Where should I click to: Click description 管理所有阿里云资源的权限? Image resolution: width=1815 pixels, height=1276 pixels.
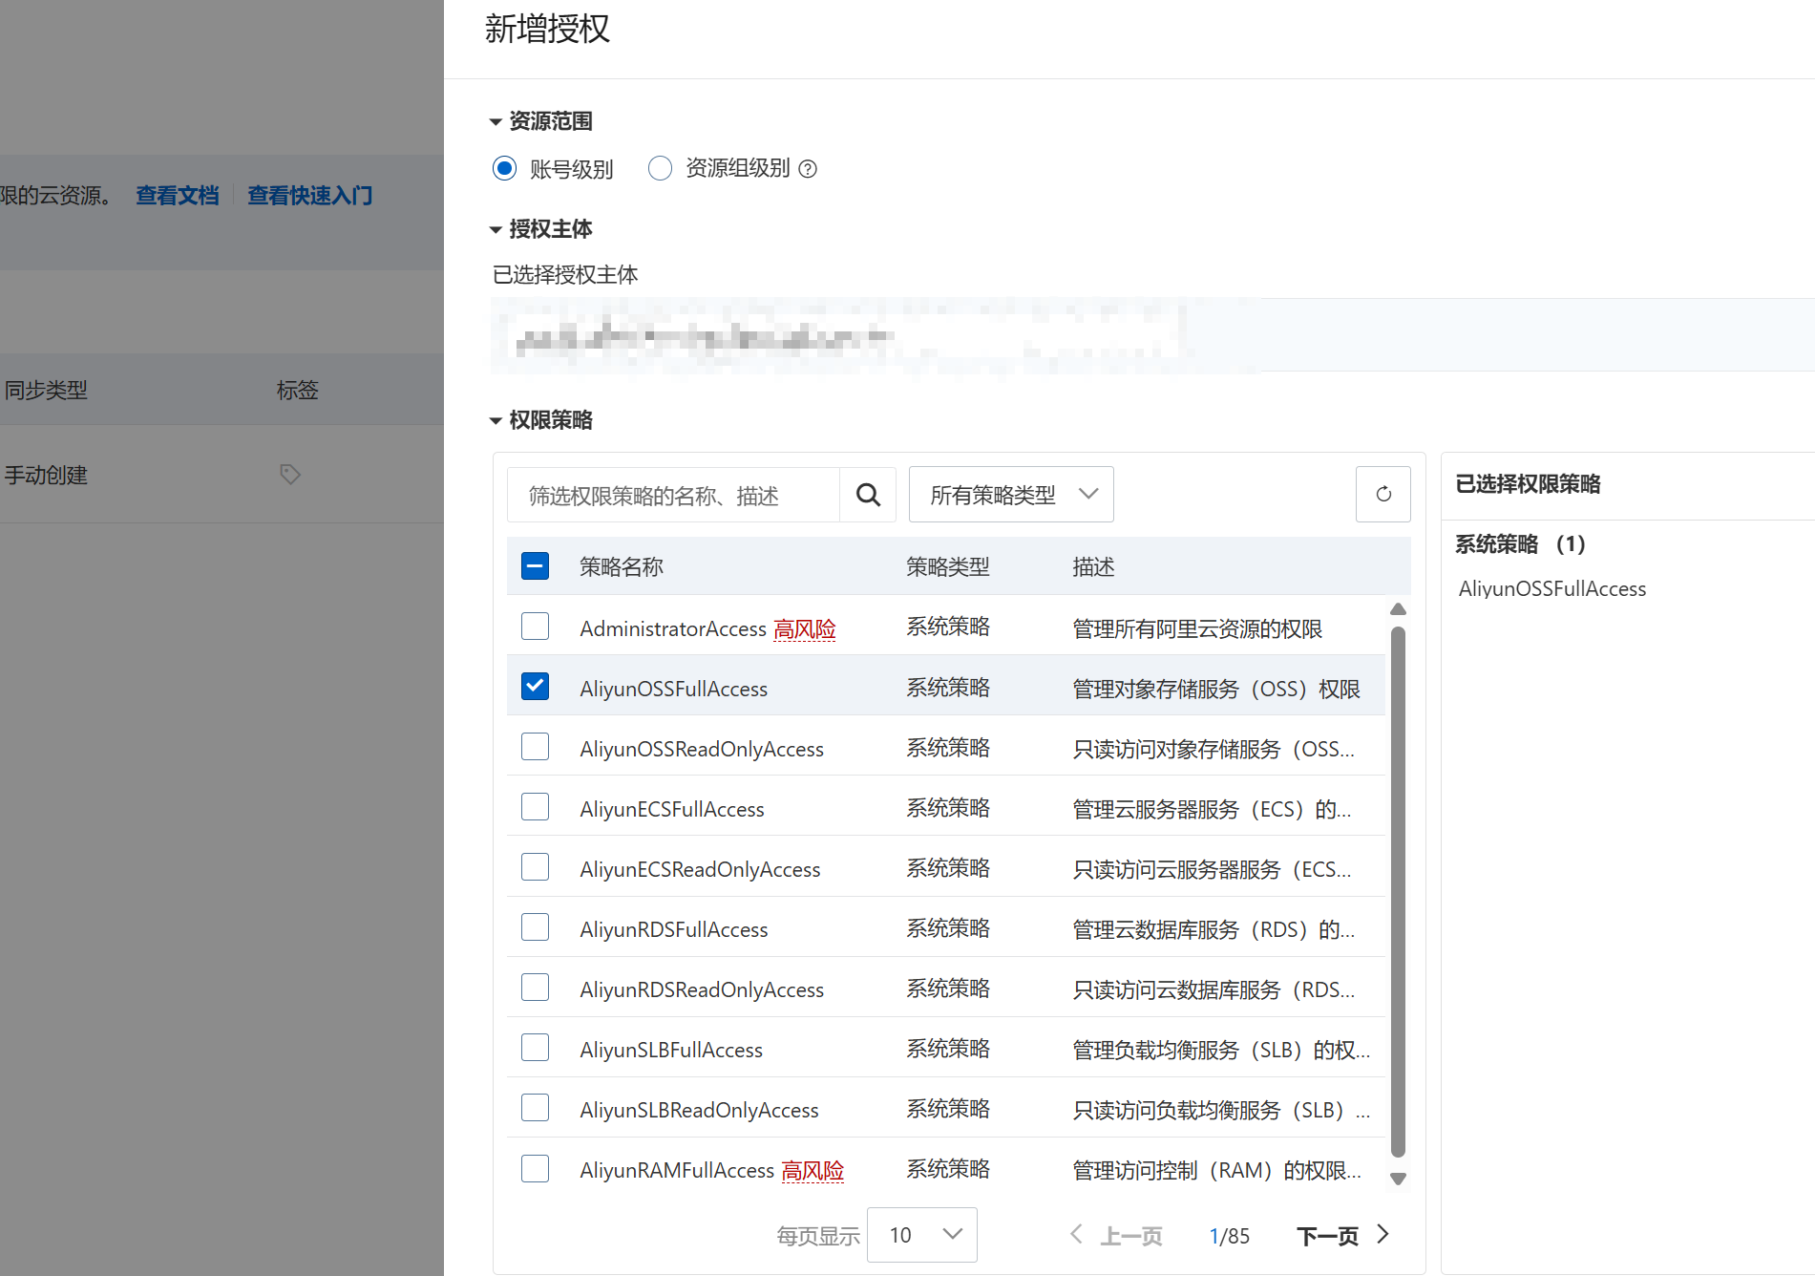pyautogui.click(x=1197, y=629)
